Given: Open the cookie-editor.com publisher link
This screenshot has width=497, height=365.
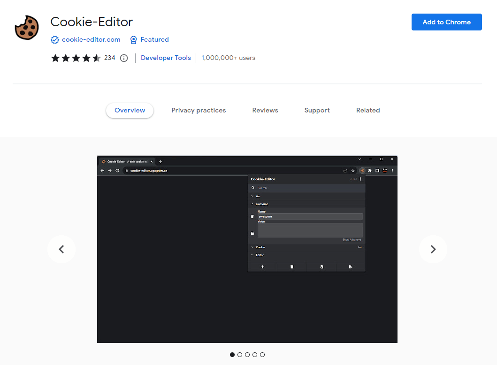Looking at the screenshot, I should coord(91,40).
